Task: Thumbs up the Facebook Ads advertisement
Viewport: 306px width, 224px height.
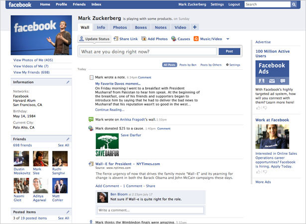Action: (258, 108)
